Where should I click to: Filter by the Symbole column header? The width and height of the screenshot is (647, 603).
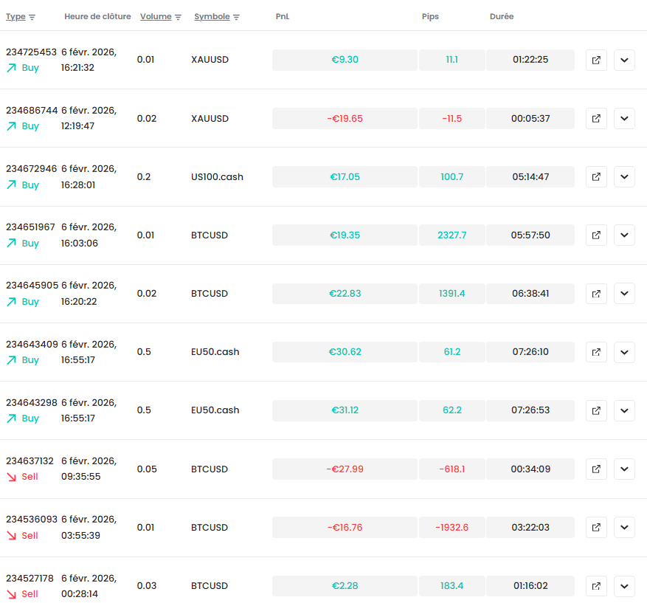[x=212, y=16]
